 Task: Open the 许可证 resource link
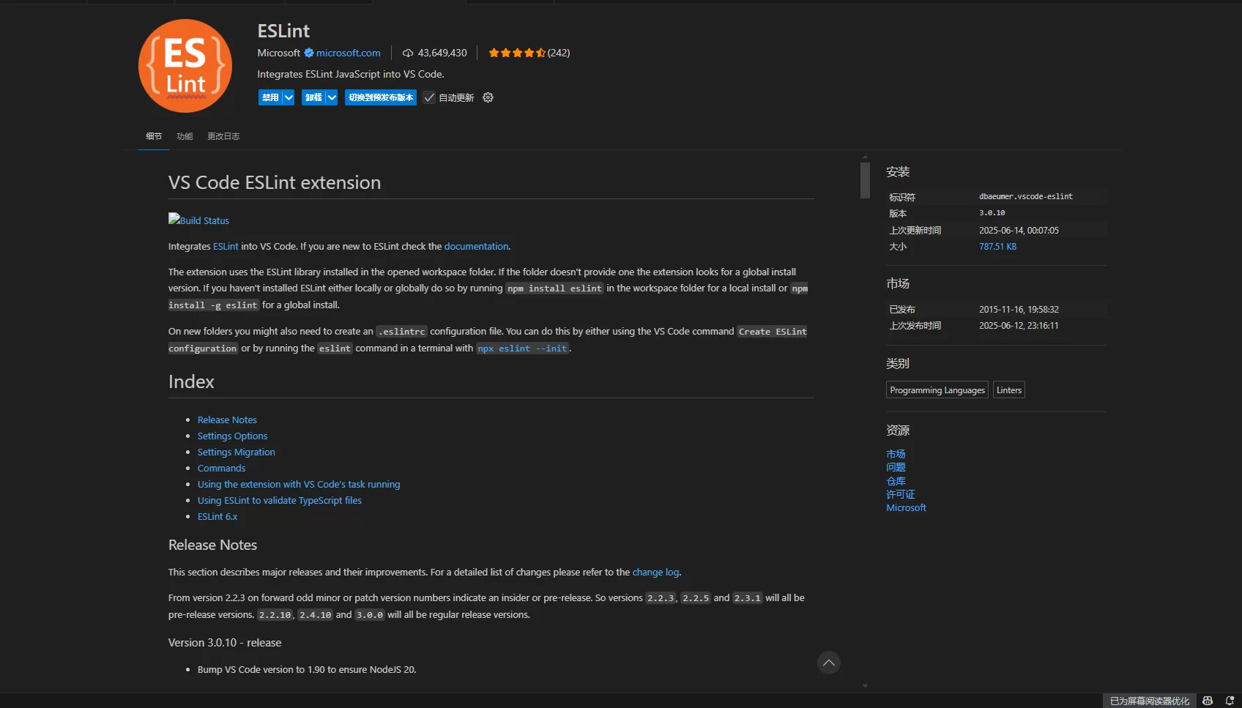click(901, 494)
